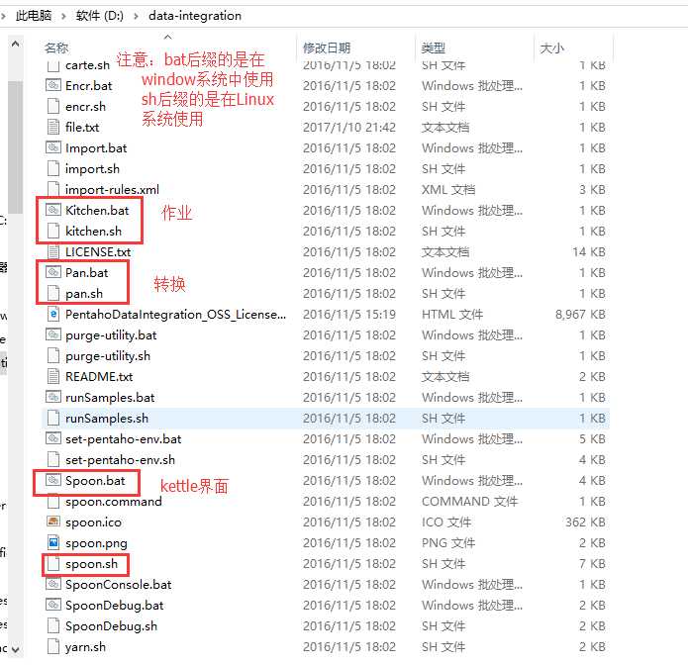Click the 2016/11/5 15:19 date cell
Image resolution: width=688 pixels, height=665 pixels.
[349, 314]
